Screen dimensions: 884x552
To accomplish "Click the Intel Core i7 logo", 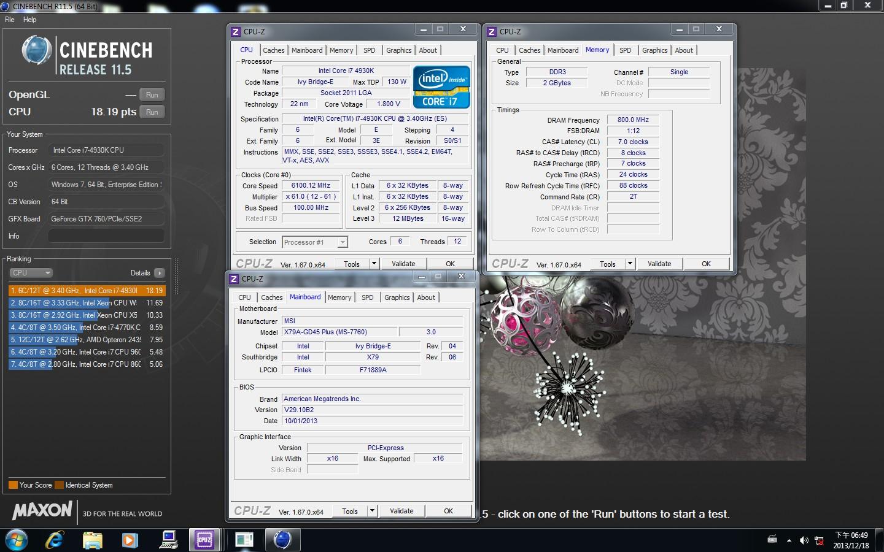I will 442,87.
